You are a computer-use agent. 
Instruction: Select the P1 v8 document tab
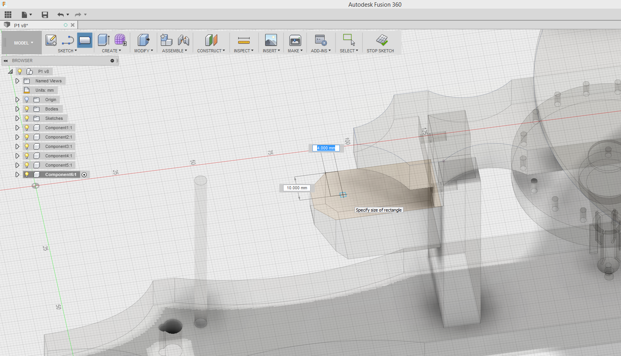click(x=21, y=25)
